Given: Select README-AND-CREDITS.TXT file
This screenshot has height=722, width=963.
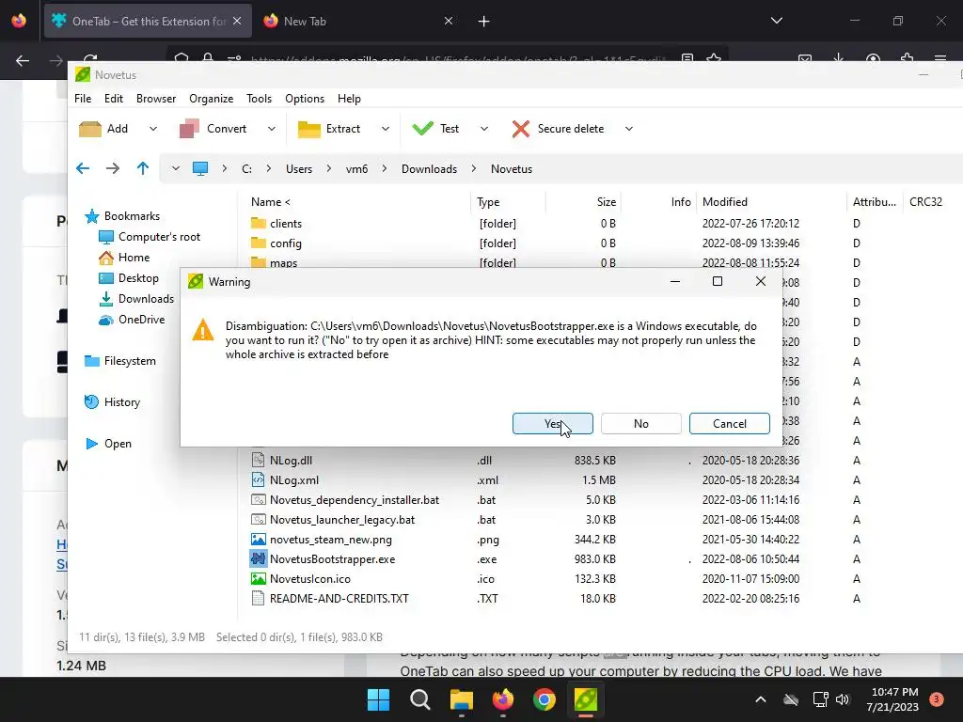Looking at the screenshot, I should click(x=330, y=599).
